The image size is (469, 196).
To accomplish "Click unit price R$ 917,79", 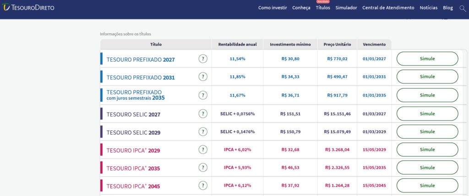I will [x=337, y=95].
